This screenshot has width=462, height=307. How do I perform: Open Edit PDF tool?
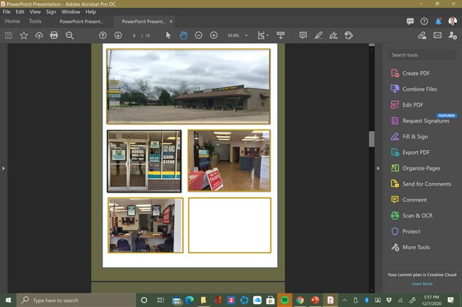412,105
